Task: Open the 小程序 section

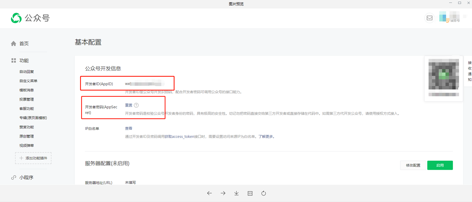Action: (26, 177)
